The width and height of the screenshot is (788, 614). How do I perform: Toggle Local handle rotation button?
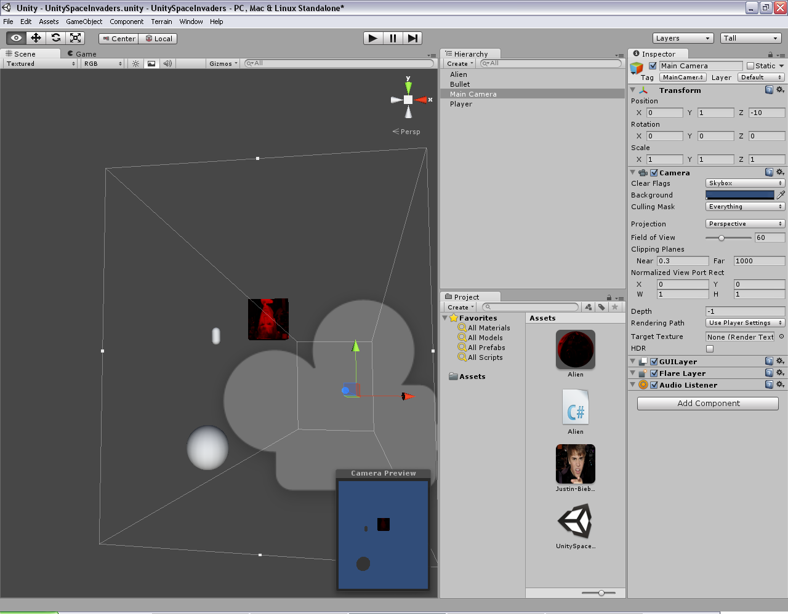tap(158, 38)
